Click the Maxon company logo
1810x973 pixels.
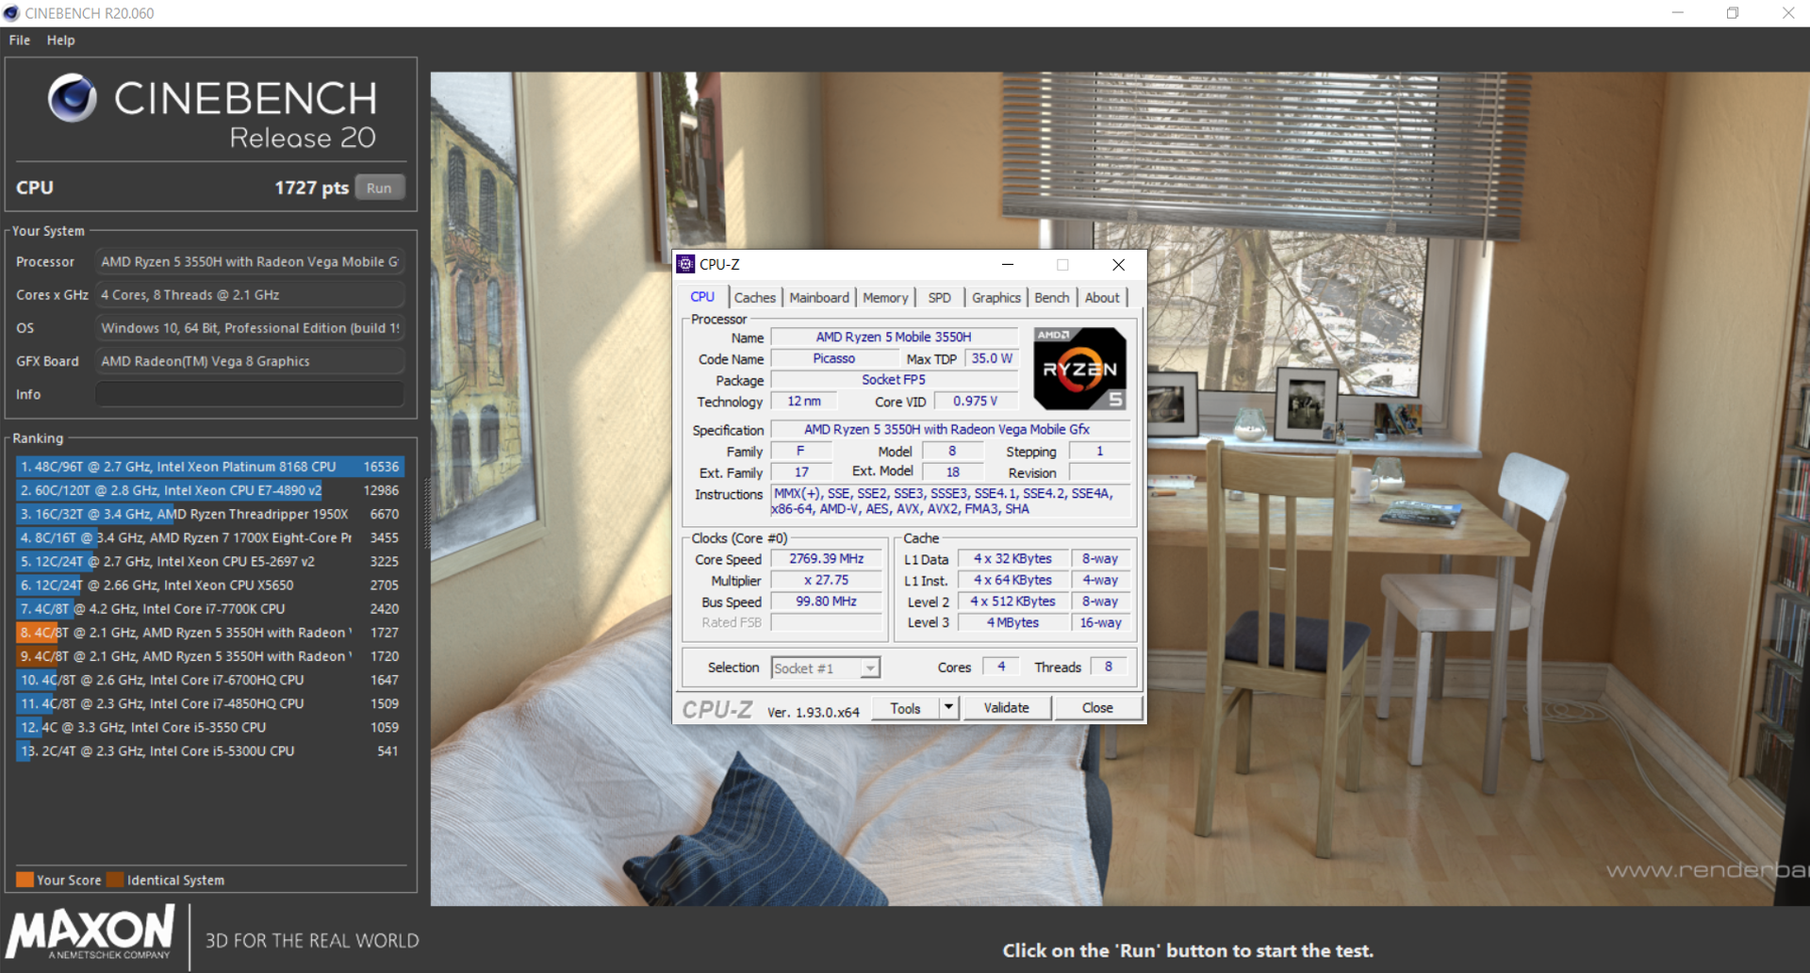tap(91, 933)
